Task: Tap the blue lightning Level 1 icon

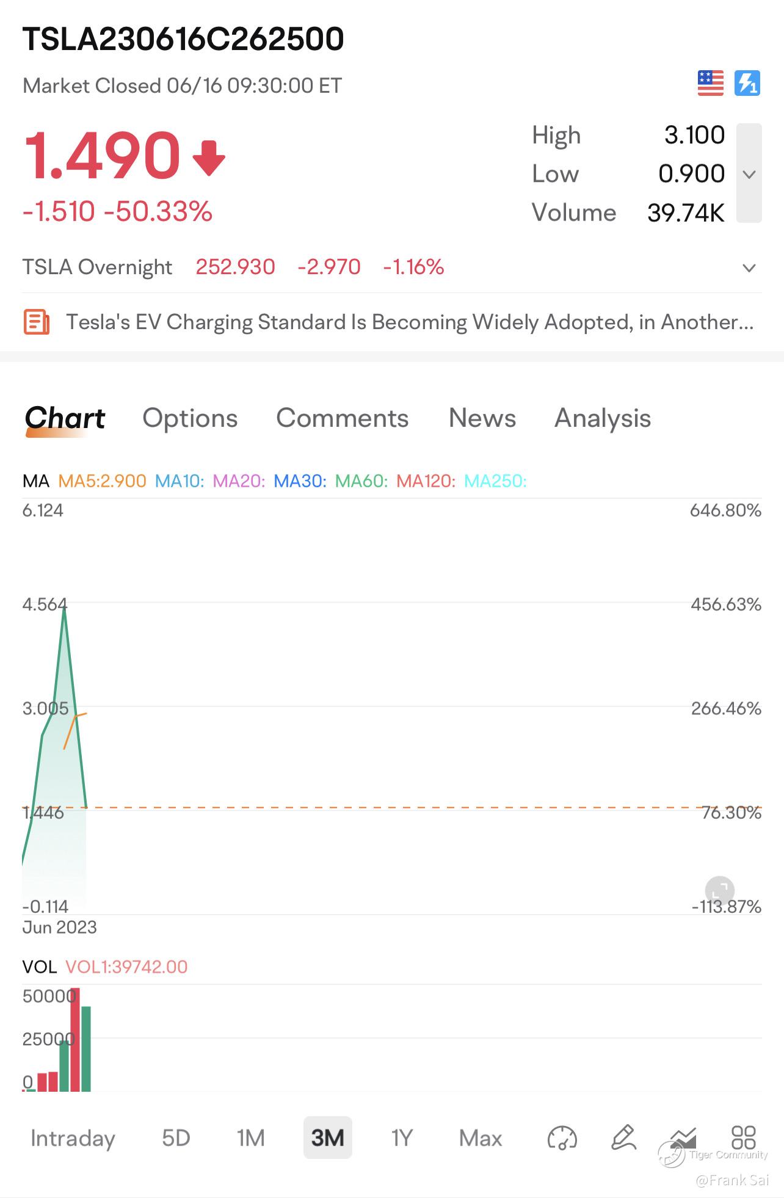Action: pyautogui.click(x=747, y=83)
